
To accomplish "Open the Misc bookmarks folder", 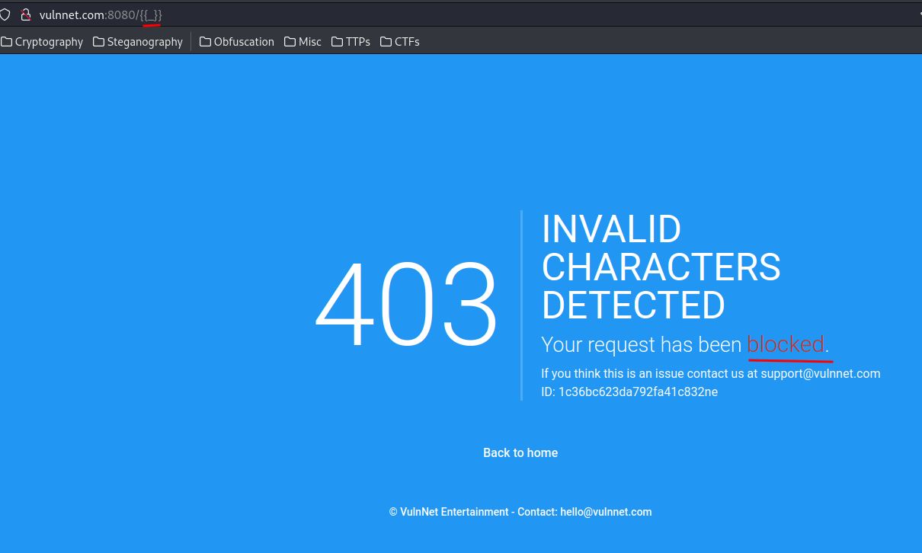I will (303, 42).
